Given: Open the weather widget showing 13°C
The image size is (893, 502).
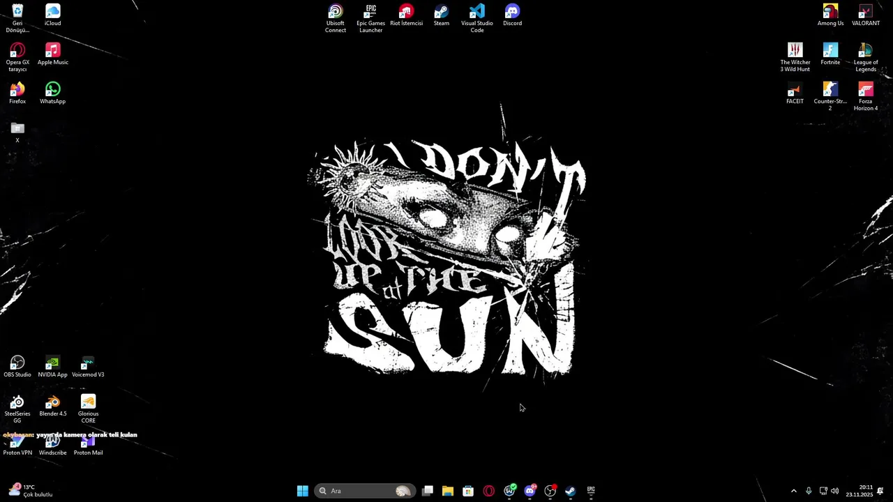Looking at the screenshot, I should 31,491.
